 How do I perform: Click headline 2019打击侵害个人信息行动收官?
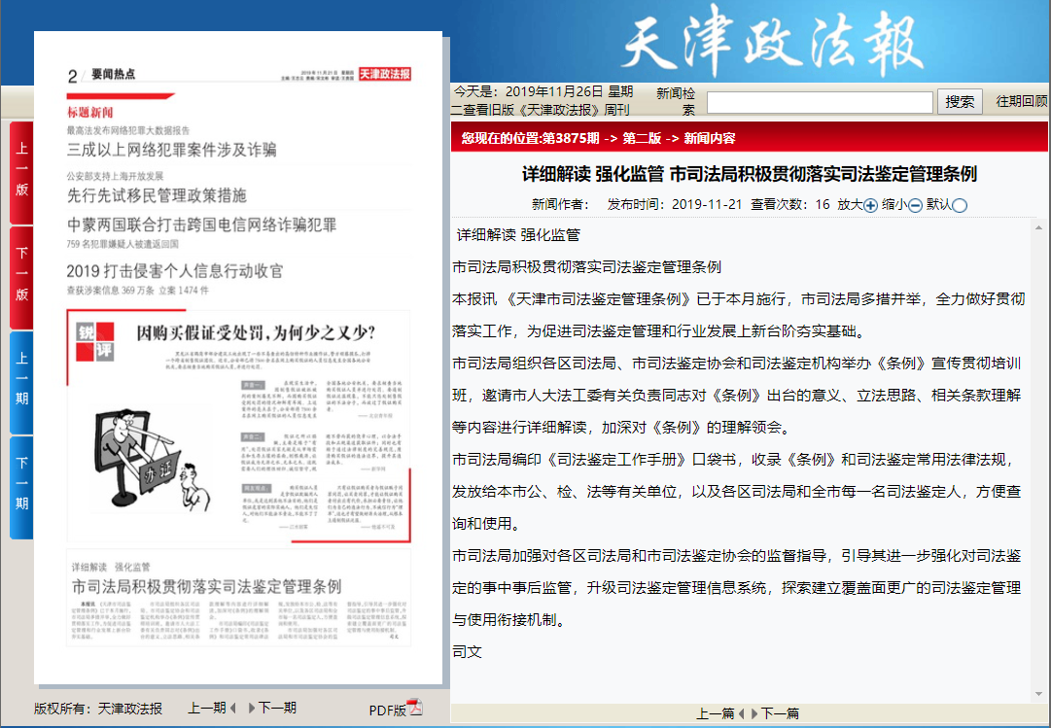click(175, 271)
